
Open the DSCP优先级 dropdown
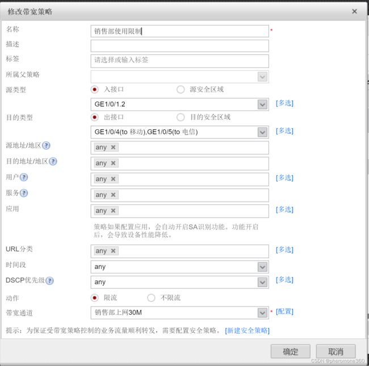click(262, 282)
